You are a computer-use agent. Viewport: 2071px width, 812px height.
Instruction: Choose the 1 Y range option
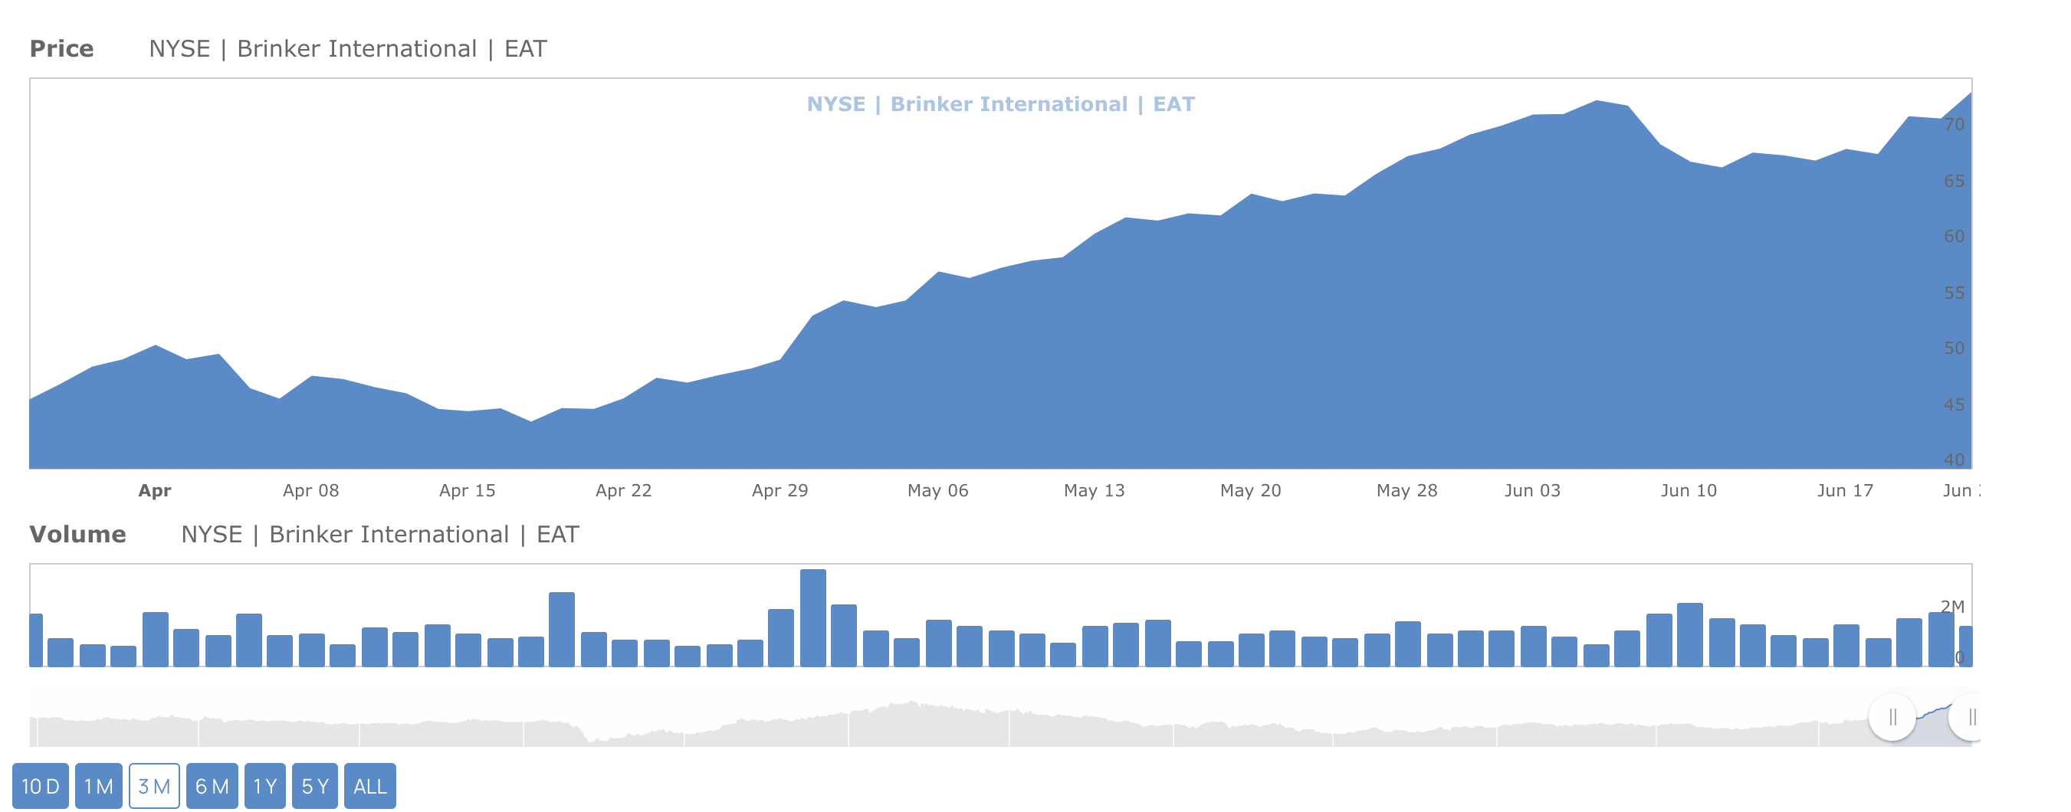[264, 785]
